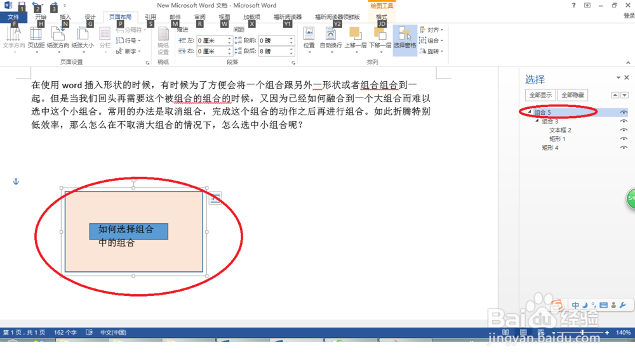635x360 pixels.
Task: Click the 162 个字 word count
Action: (x=65, y=332)
